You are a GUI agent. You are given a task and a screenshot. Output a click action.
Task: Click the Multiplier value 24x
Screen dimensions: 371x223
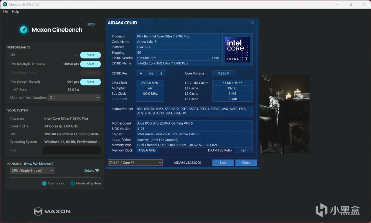click(150, 88)
